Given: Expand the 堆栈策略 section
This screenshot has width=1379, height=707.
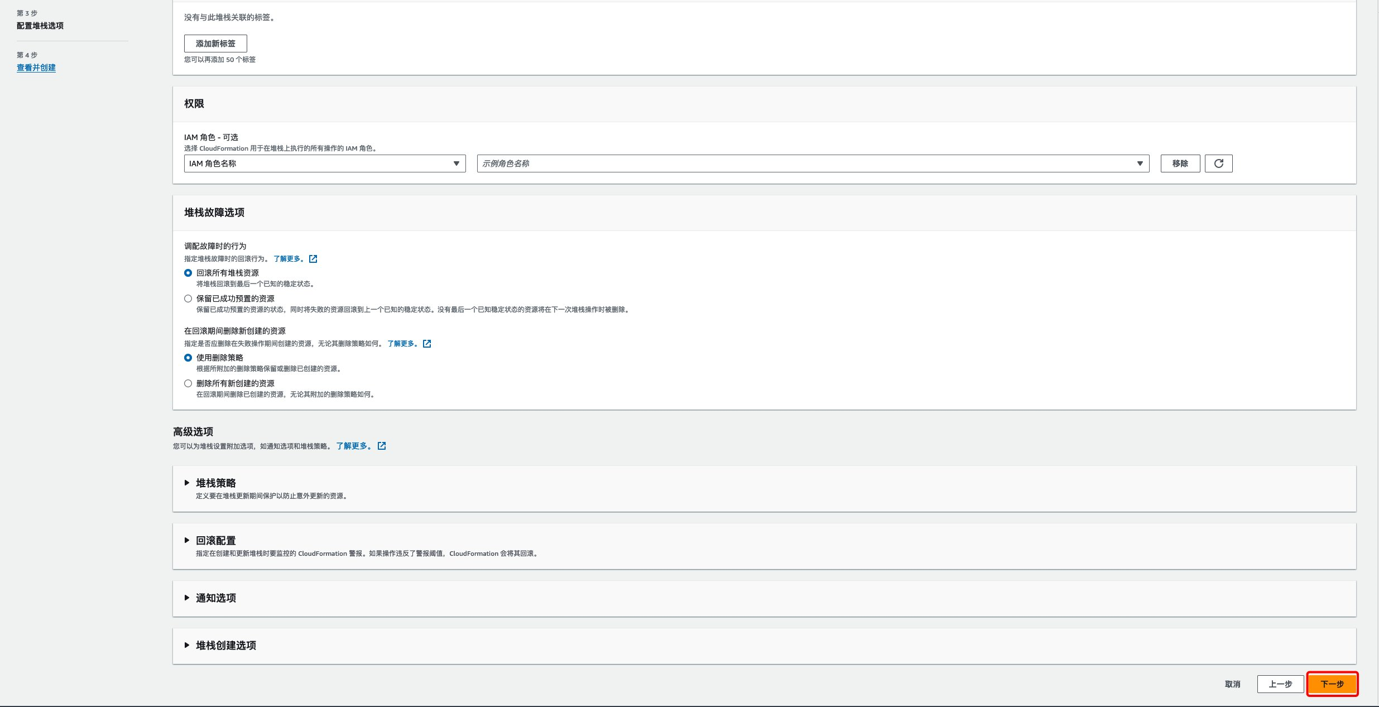Looking at the screenshot, I should point(216,483).
